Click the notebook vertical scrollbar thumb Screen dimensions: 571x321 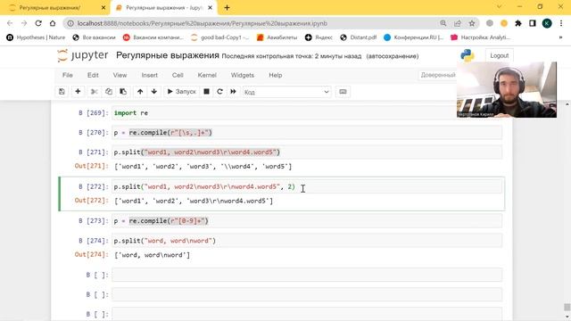pyautogui.click(x=567, y=308)
